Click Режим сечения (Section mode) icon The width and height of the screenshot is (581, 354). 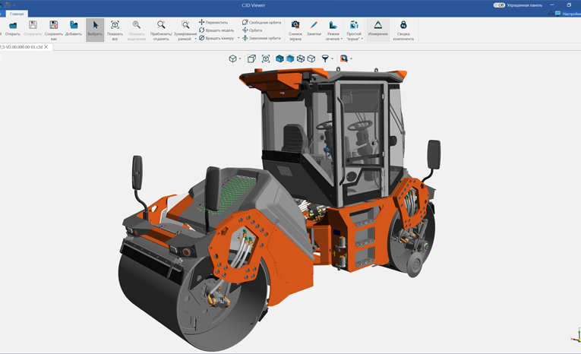333,25
